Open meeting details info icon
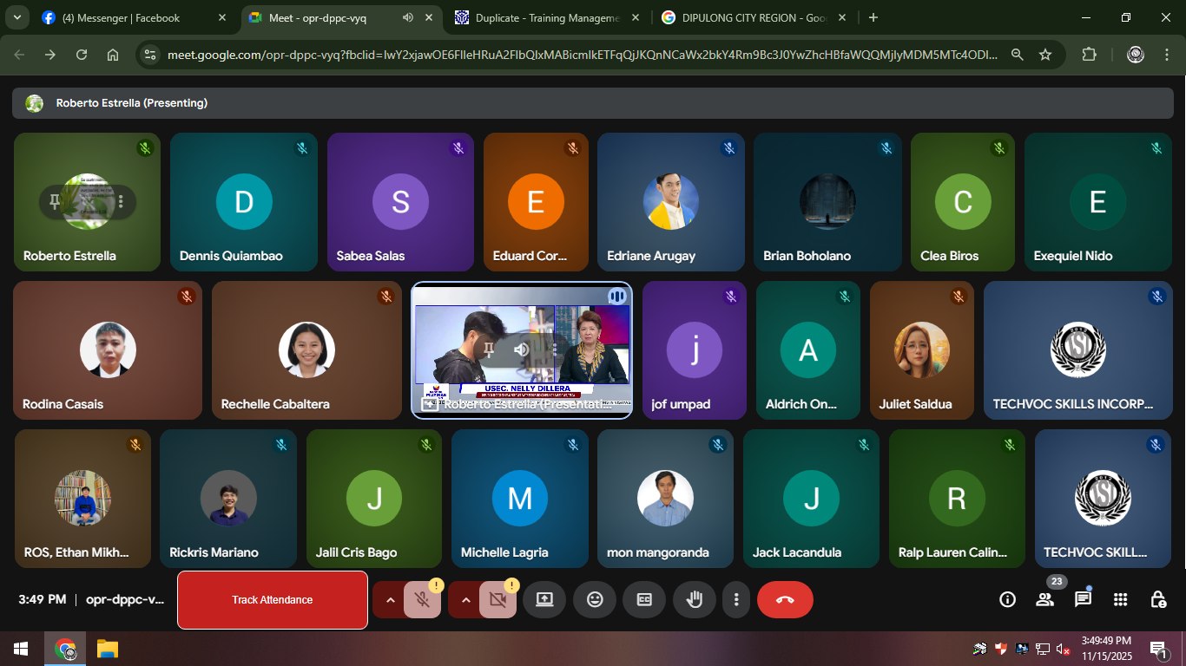This screenshot has height=666, width=1186. pos(1007,599)
